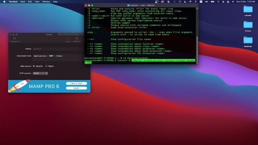Click the K icon in menu bar
Viewport: 258px width, 145px height.
coord(169,2)
